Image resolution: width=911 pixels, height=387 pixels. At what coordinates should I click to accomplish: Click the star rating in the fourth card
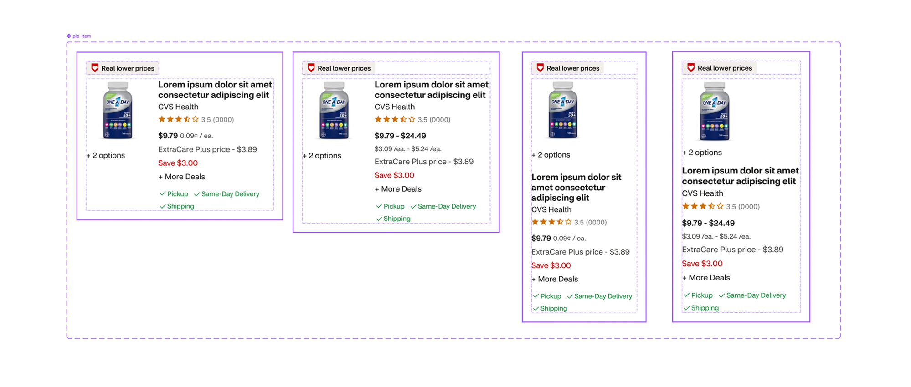click(702, 206)
